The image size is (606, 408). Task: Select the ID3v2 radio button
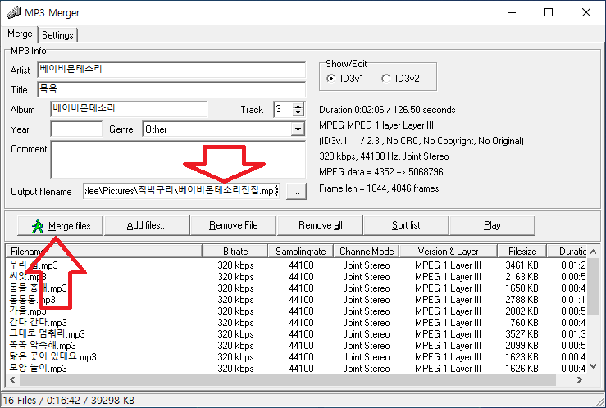[x=386, y=79]
